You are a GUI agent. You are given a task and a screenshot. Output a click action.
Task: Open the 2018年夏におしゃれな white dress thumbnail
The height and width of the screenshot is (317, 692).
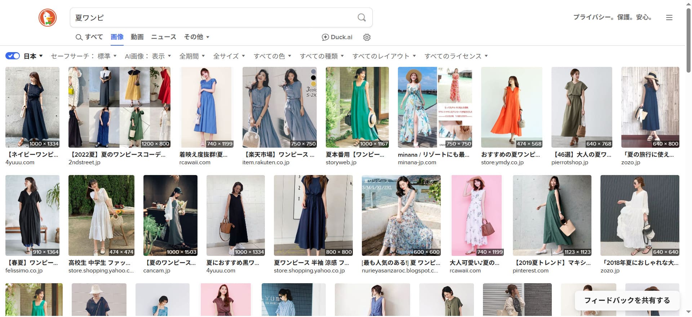pos(640,215)
